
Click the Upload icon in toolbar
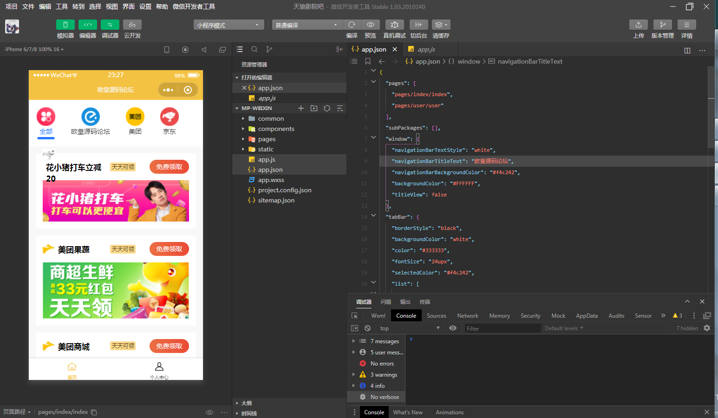(638, 25)
